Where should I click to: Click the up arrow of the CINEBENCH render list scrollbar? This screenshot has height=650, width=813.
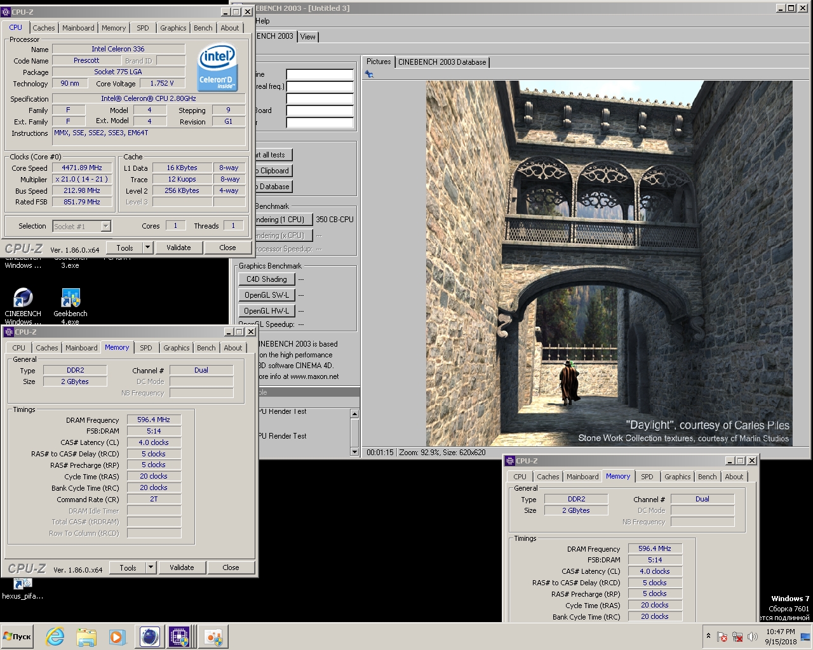pyautogui.click(x=354, y=414)
